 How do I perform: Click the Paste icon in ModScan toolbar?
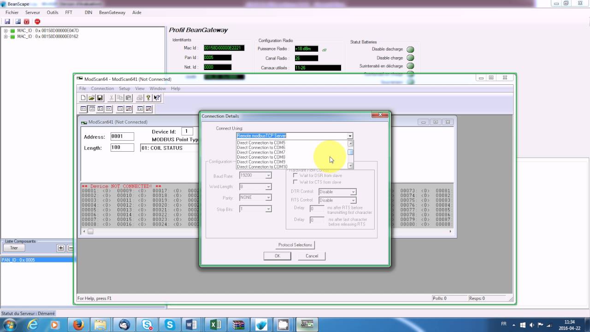point(129,98)
